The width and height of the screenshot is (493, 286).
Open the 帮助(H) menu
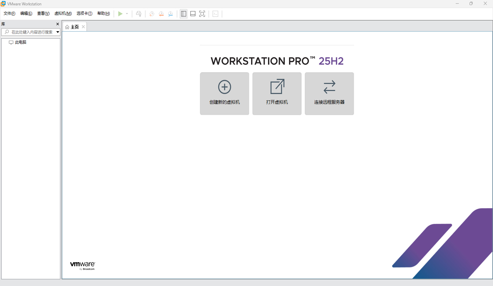click(104, 13)
